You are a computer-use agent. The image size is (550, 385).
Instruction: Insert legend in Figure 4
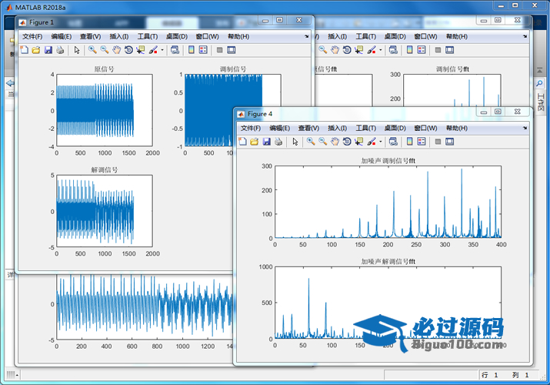pos(422,142)
